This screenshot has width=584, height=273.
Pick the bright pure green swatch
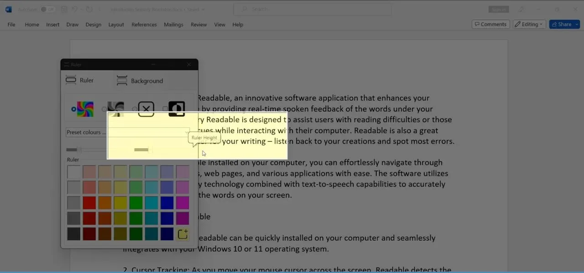(136, 203)
